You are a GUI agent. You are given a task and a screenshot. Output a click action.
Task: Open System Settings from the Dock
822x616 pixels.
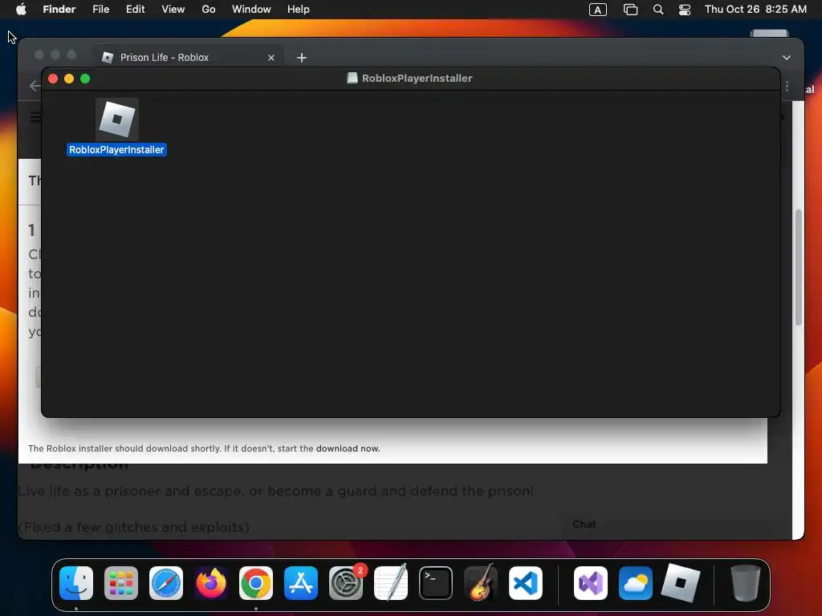point(346,583)
